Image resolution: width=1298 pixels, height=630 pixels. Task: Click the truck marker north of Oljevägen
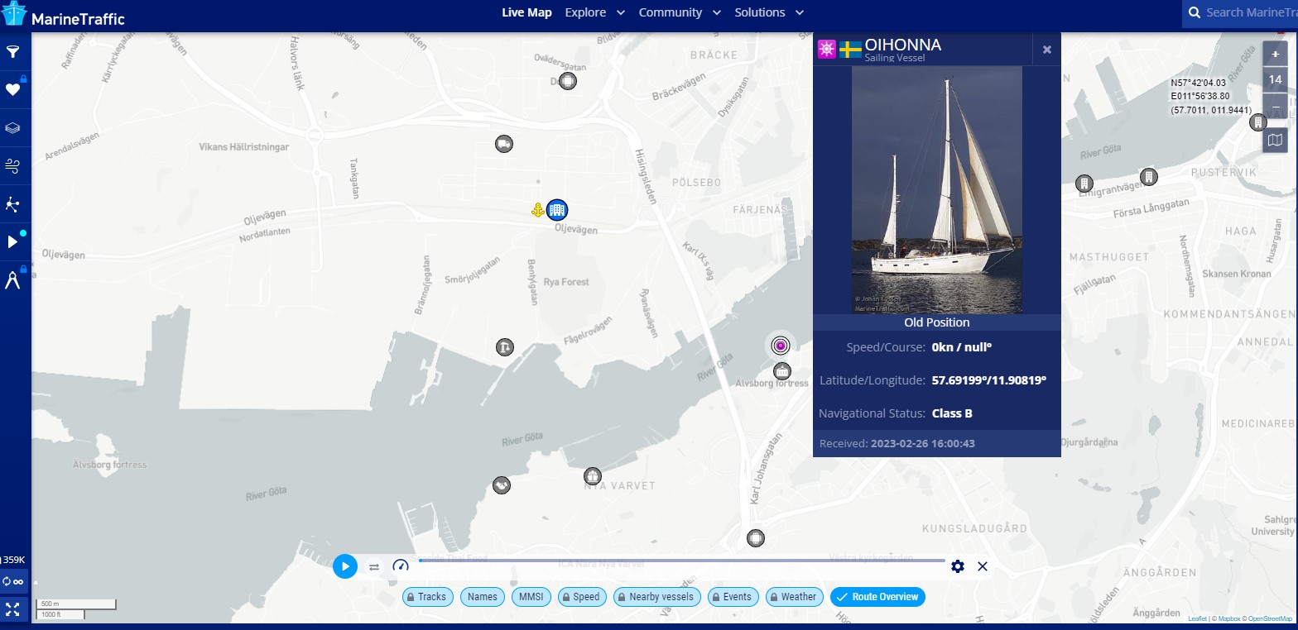[x=504, y=144]
